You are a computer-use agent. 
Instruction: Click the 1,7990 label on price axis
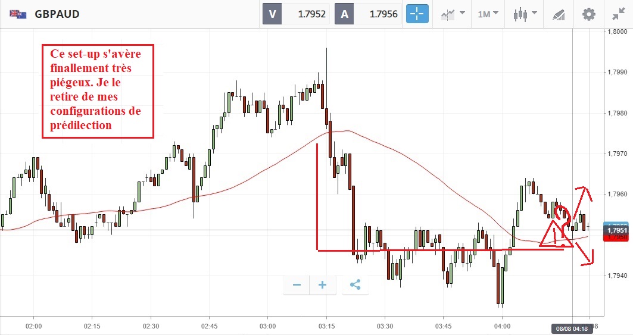[x=619, y=72]
